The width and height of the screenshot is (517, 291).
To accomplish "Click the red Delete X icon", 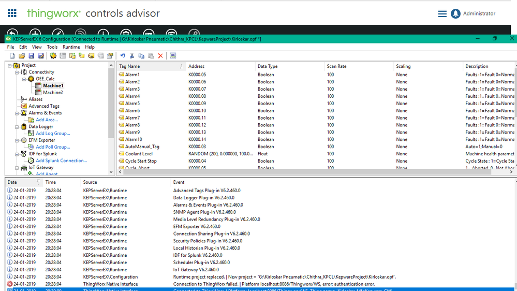I will point(160,56).
